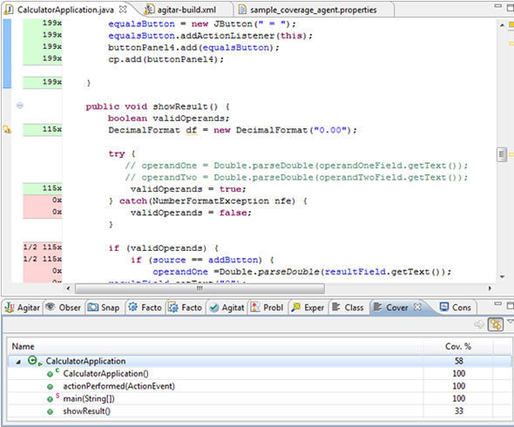Click the ant icon on agitar-build.xml tab
Viewport: 514px width, 427px height.
click(x=150, y=10)
